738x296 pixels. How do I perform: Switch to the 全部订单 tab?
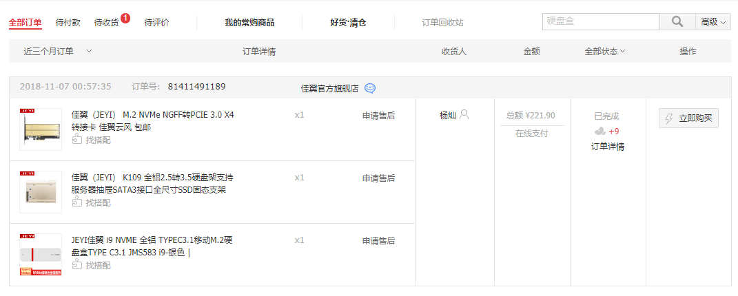click(25, 23)
